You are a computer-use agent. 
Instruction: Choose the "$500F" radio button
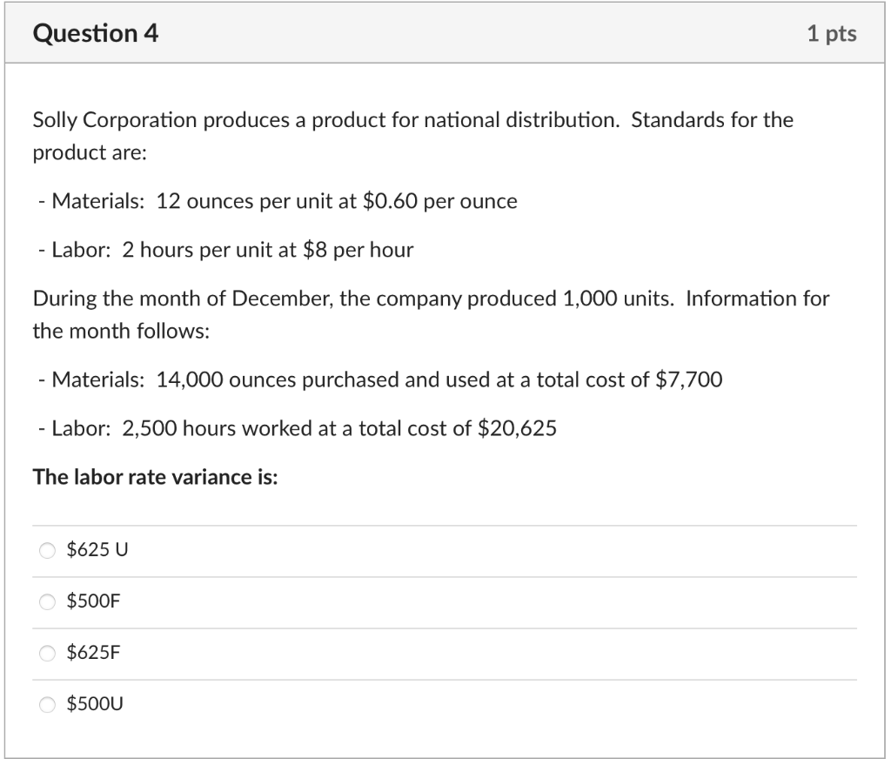pos(47,601)
